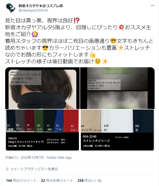Click the tweet timestamp 午後6:13 2020年12月7日
159x186 pixels.
tap(24, 157)
